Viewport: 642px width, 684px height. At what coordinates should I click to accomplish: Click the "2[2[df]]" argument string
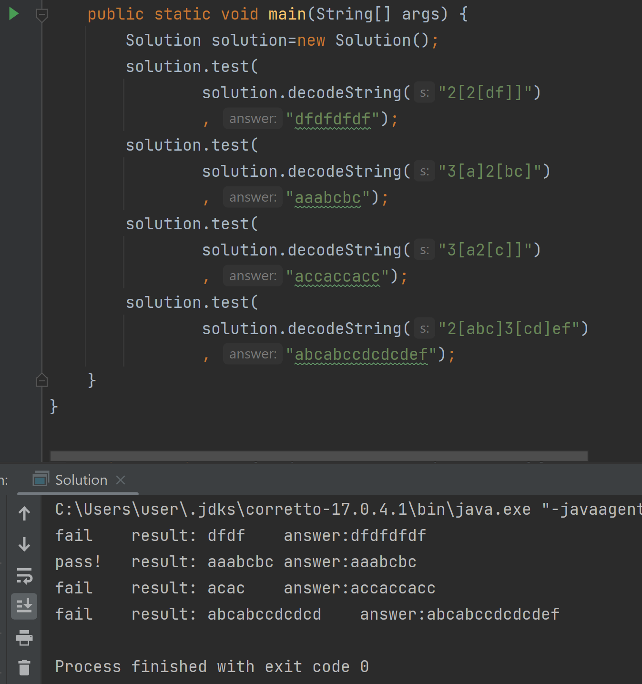click(485, 92)
